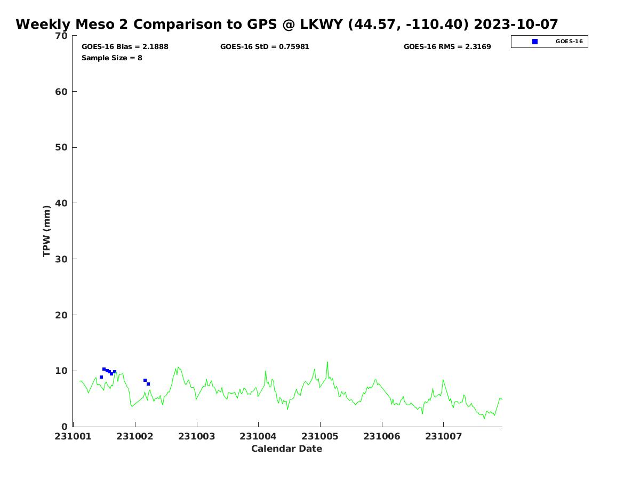640x480 pixels.
Task: Click the 40 y-axis tick label
Action: (61, 203)
